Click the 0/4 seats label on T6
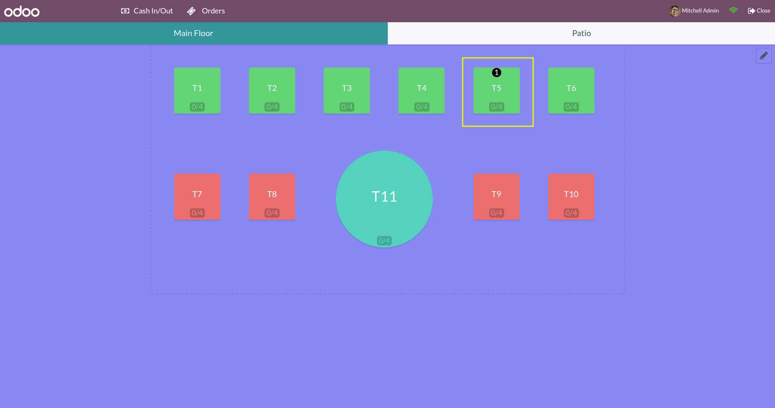Image resolution: width=775 pixels, height=408 pixels. point(571,107)
